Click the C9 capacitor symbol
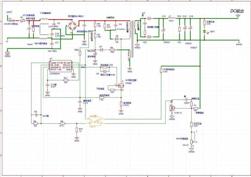This screenshot has height=177, width=251. 36,115
